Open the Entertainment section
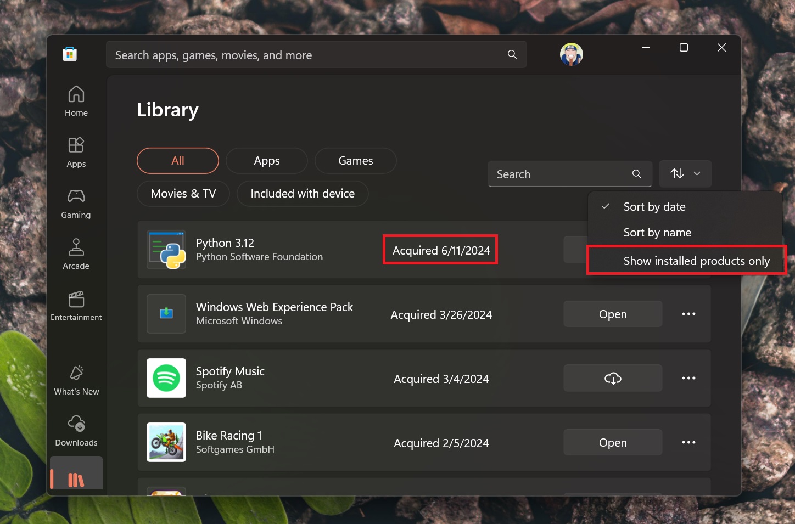Viewport: 795px width, 524px height. [76, 305]
